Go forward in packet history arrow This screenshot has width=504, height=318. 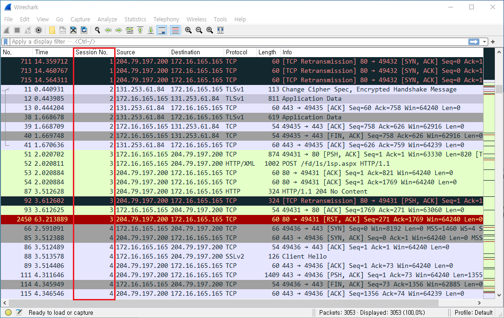coord(119,30)
